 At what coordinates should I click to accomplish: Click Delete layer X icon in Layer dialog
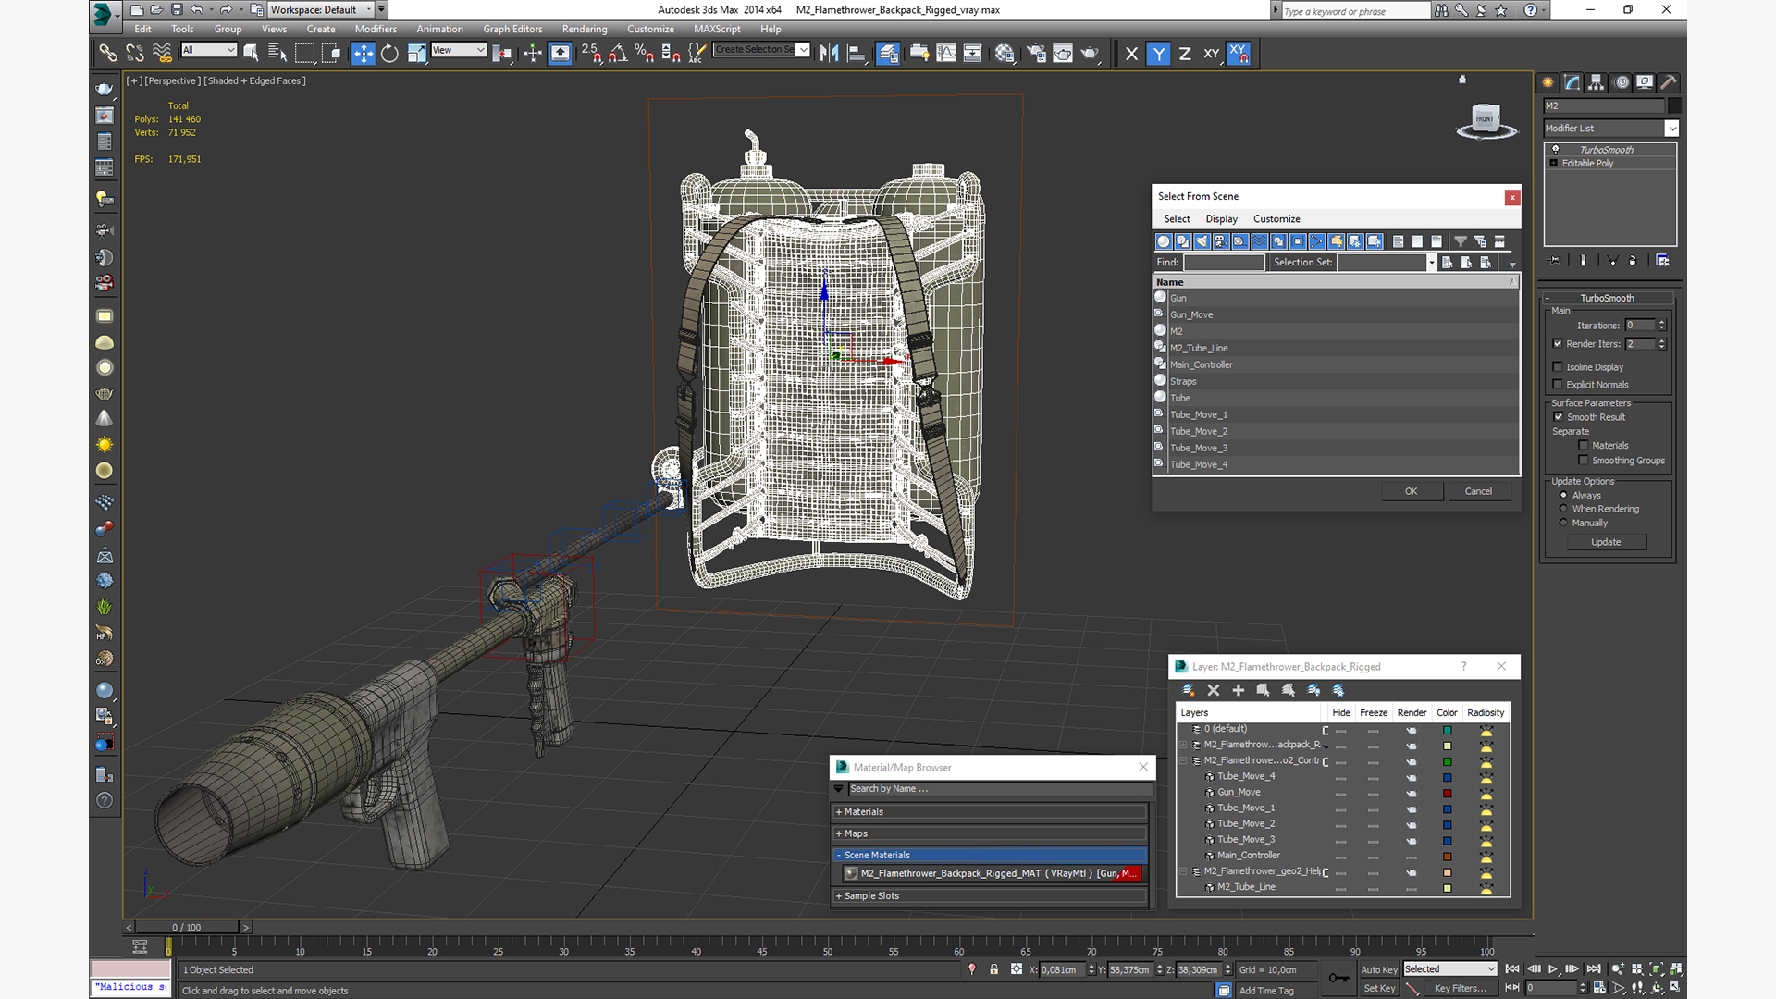tap(1214, 690)
